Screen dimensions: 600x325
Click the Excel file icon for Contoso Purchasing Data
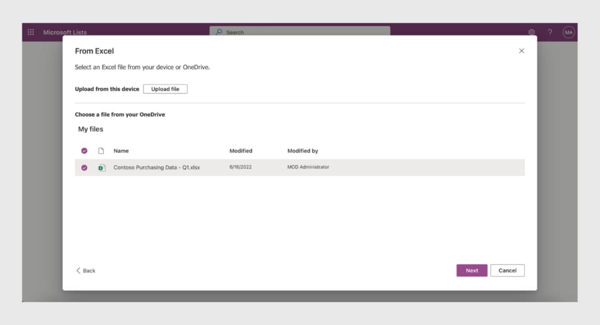[101, 167]
